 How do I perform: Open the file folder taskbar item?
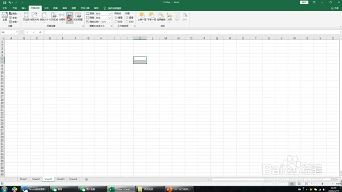pyautogui.click(x=150, y=189)
